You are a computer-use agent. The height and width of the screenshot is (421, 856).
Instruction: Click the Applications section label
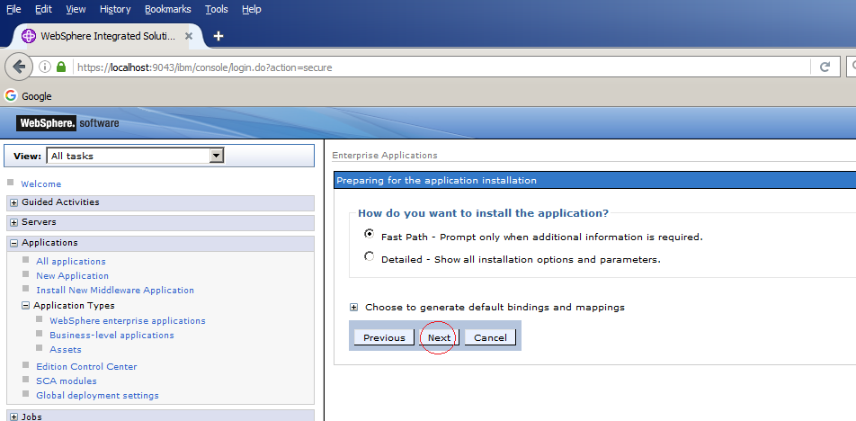(x=49, y=243)
